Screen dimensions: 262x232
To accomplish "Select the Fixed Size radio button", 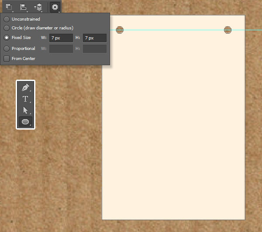I will pyautogui.click(x=7, y=38).
